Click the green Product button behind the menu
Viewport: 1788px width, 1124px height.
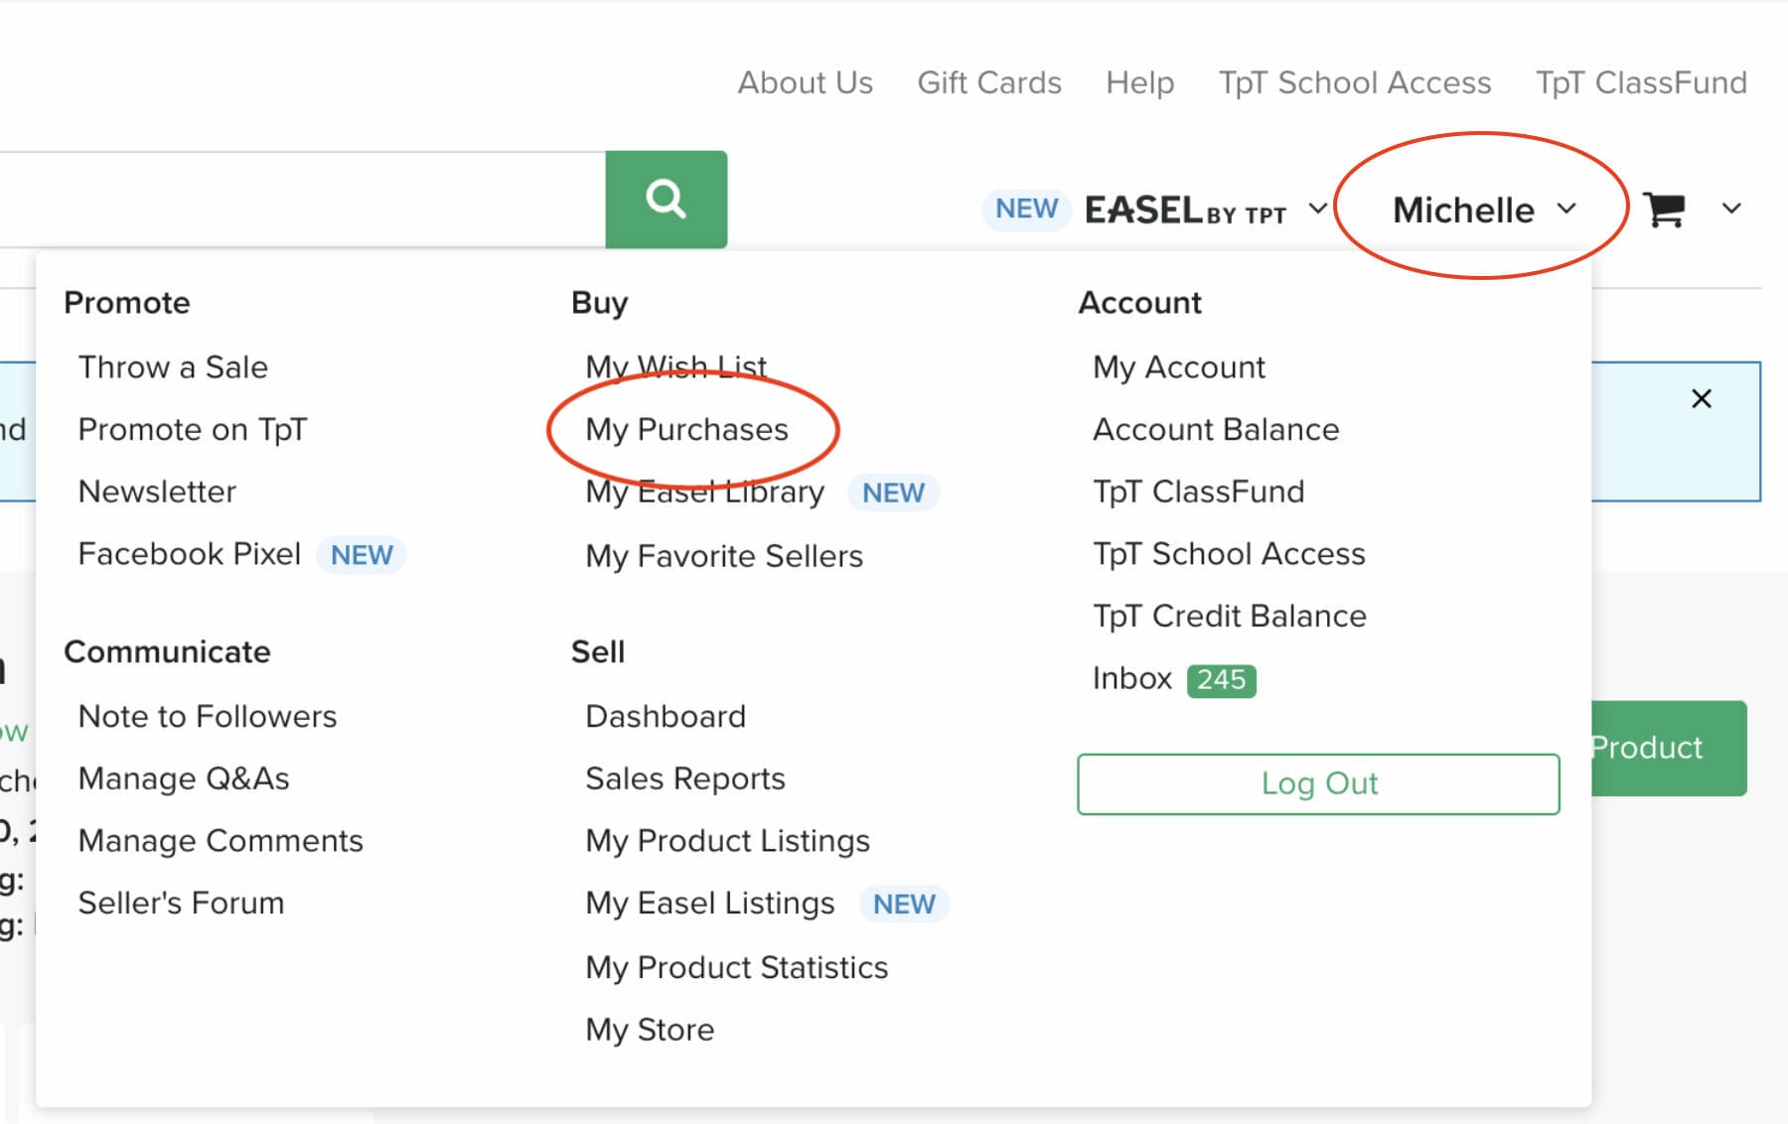(1669, 748)
